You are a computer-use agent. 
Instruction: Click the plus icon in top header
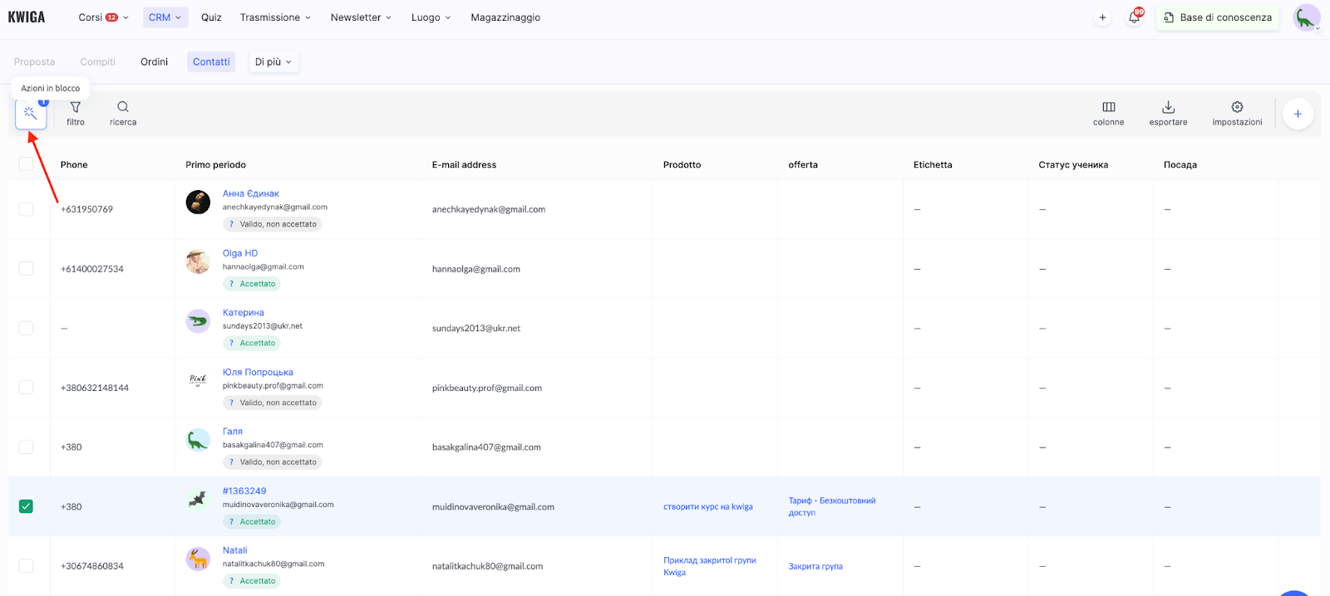point(1102,17)
